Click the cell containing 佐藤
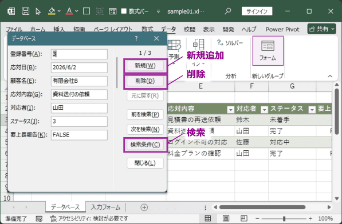This screenshot has height=224, width=342. [x=251, y=142]
